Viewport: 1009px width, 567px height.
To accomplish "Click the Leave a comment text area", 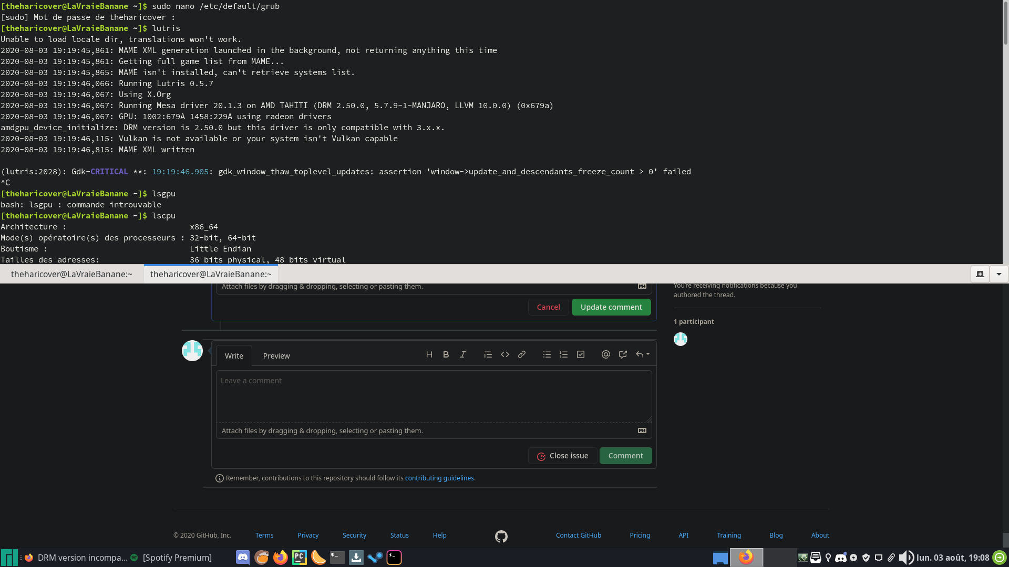I will coord(434,396).
